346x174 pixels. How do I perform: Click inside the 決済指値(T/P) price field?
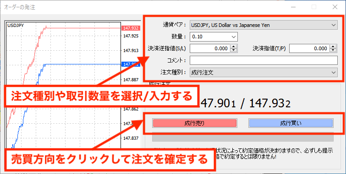309,48
